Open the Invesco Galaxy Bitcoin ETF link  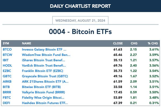pos(44,49)
